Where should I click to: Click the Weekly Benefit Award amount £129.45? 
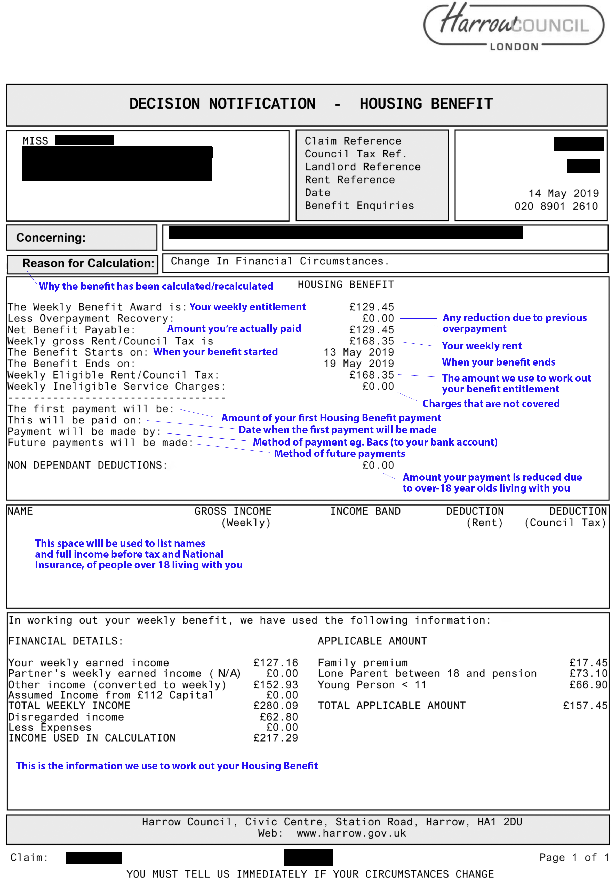point(371,307)
